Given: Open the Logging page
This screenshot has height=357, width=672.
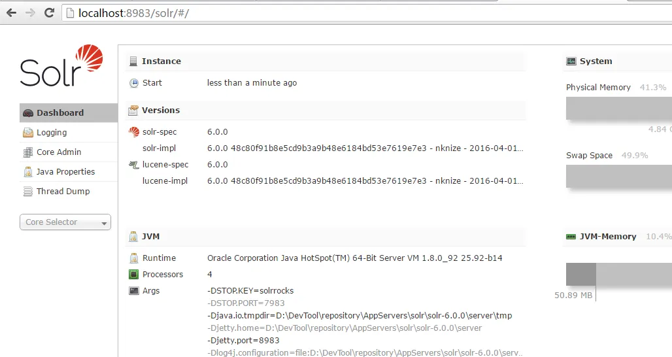Looking at the screenshot, I should click(x=69, y=133).
